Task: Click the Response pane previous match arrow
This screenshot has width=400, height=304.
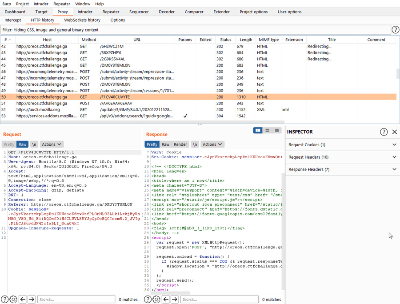Action: point(166,299)
